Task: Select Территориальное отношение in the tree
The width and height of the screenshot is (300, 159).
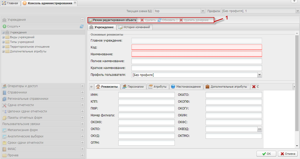Action: (x=30, y=47)
